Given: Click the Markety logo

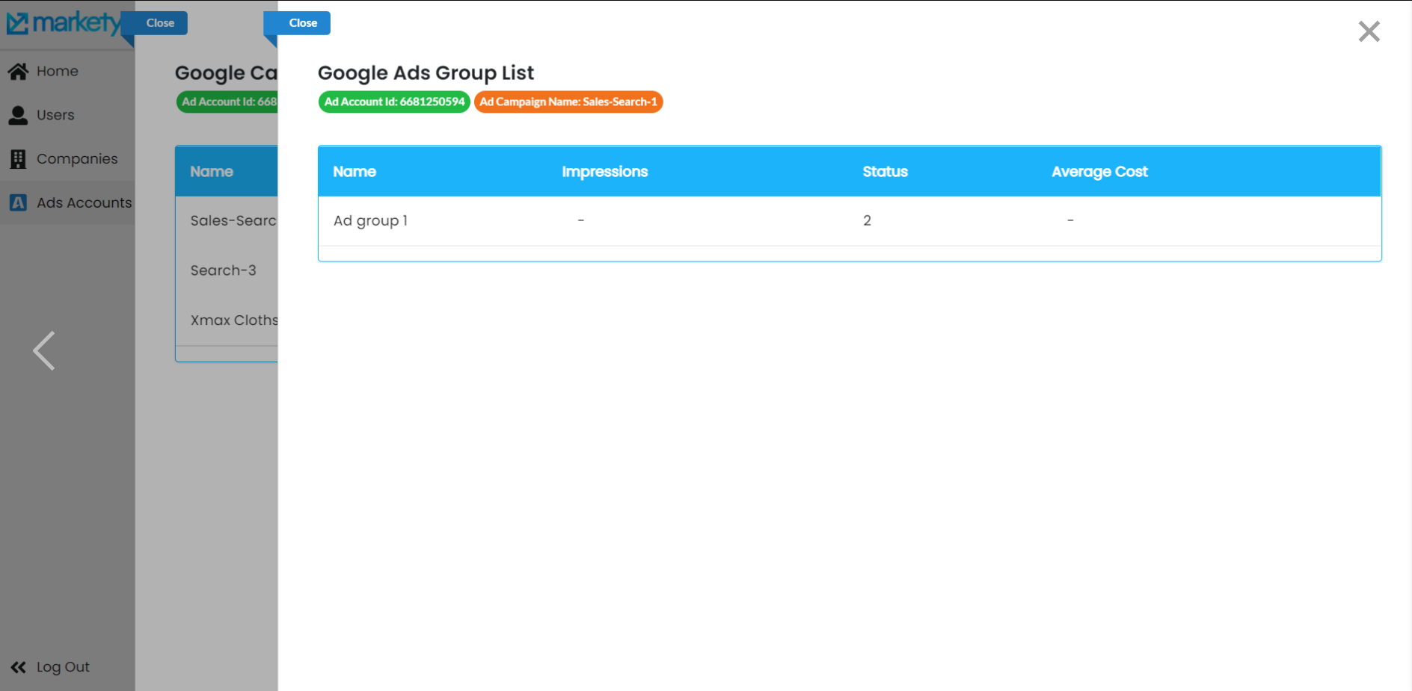Looking at the screenshot, I should click(63, 24).
